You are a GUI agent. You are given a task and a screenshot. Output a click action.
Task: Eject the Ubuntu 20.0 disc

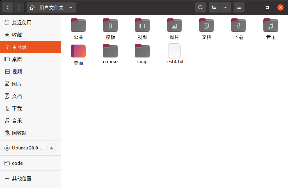tap(51, 148)
